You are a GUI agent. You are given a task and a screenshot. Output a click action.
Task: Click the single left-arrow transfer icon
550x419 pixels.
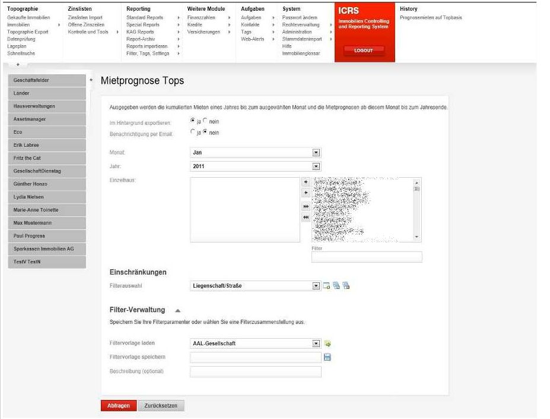[x=306, y=193]
